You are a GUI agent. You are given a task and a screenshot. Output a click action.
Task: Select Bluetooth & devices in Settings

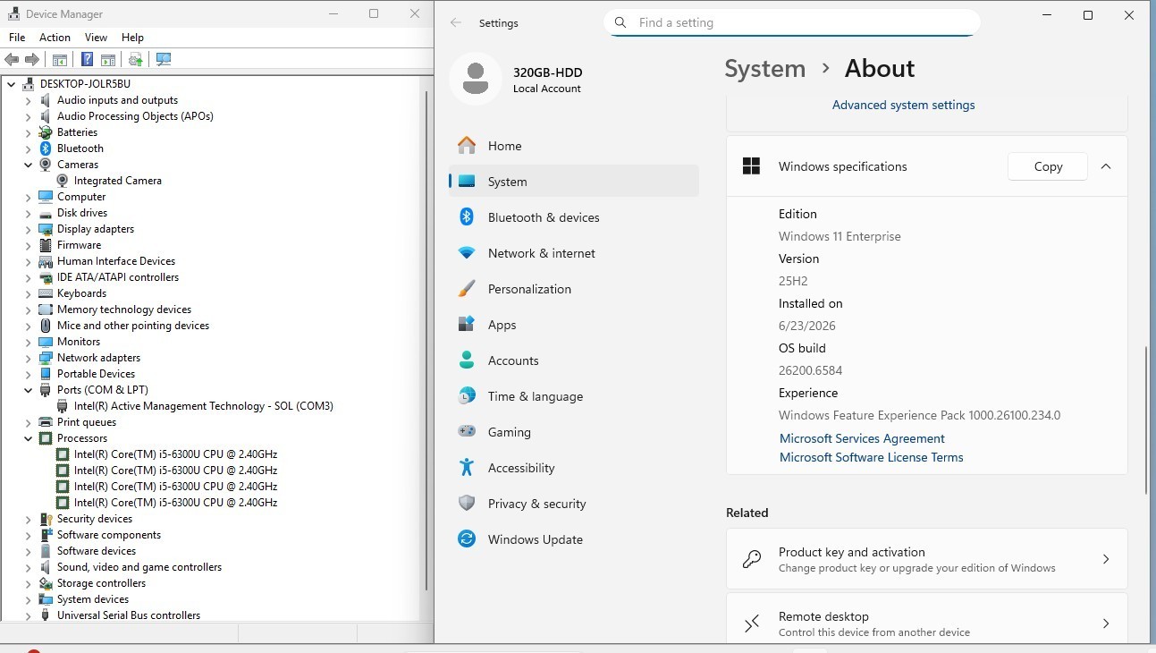[x=574, y=217]
